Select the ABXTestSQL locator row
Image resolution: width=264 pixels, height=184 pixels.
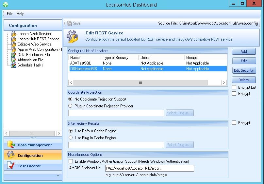pyautogui.click(x=148, y=63)
